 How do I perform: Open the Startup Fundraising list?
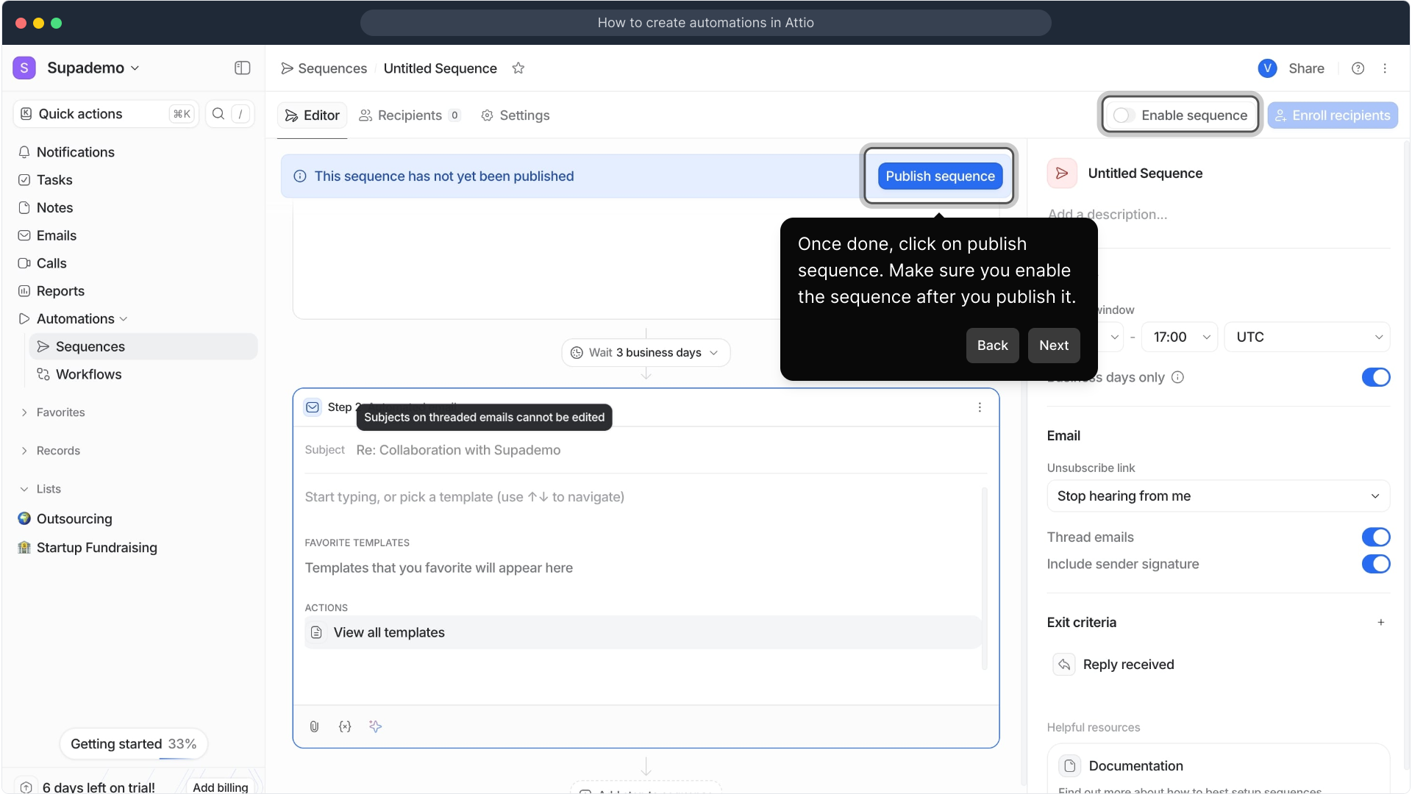(x=96, y=548)
